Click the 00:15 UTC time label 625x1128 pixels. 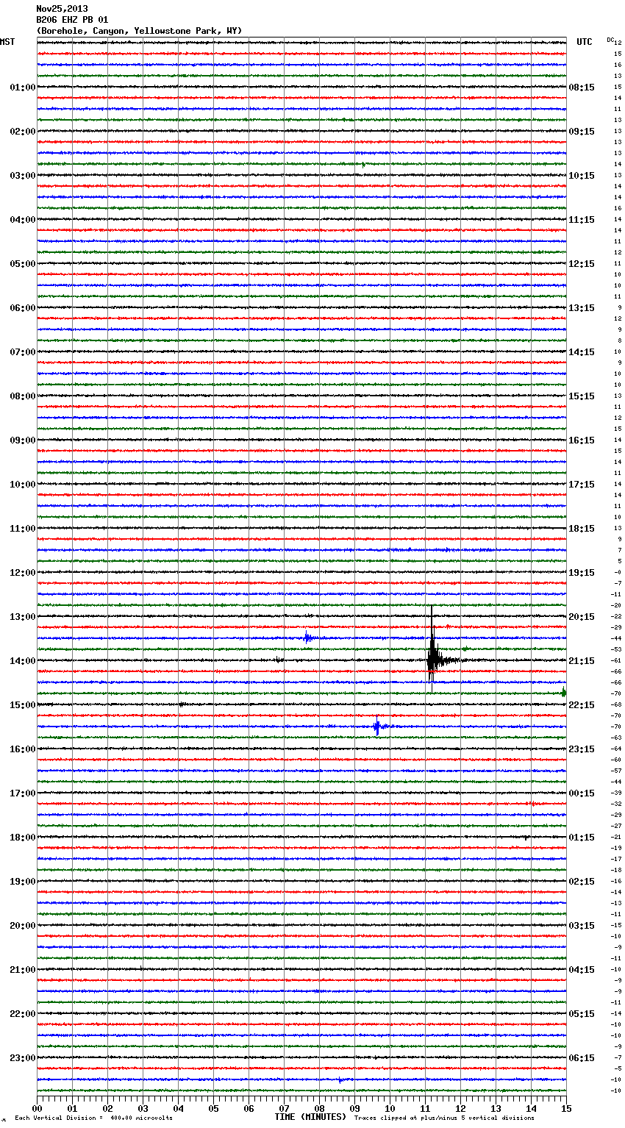coord(582,793)
